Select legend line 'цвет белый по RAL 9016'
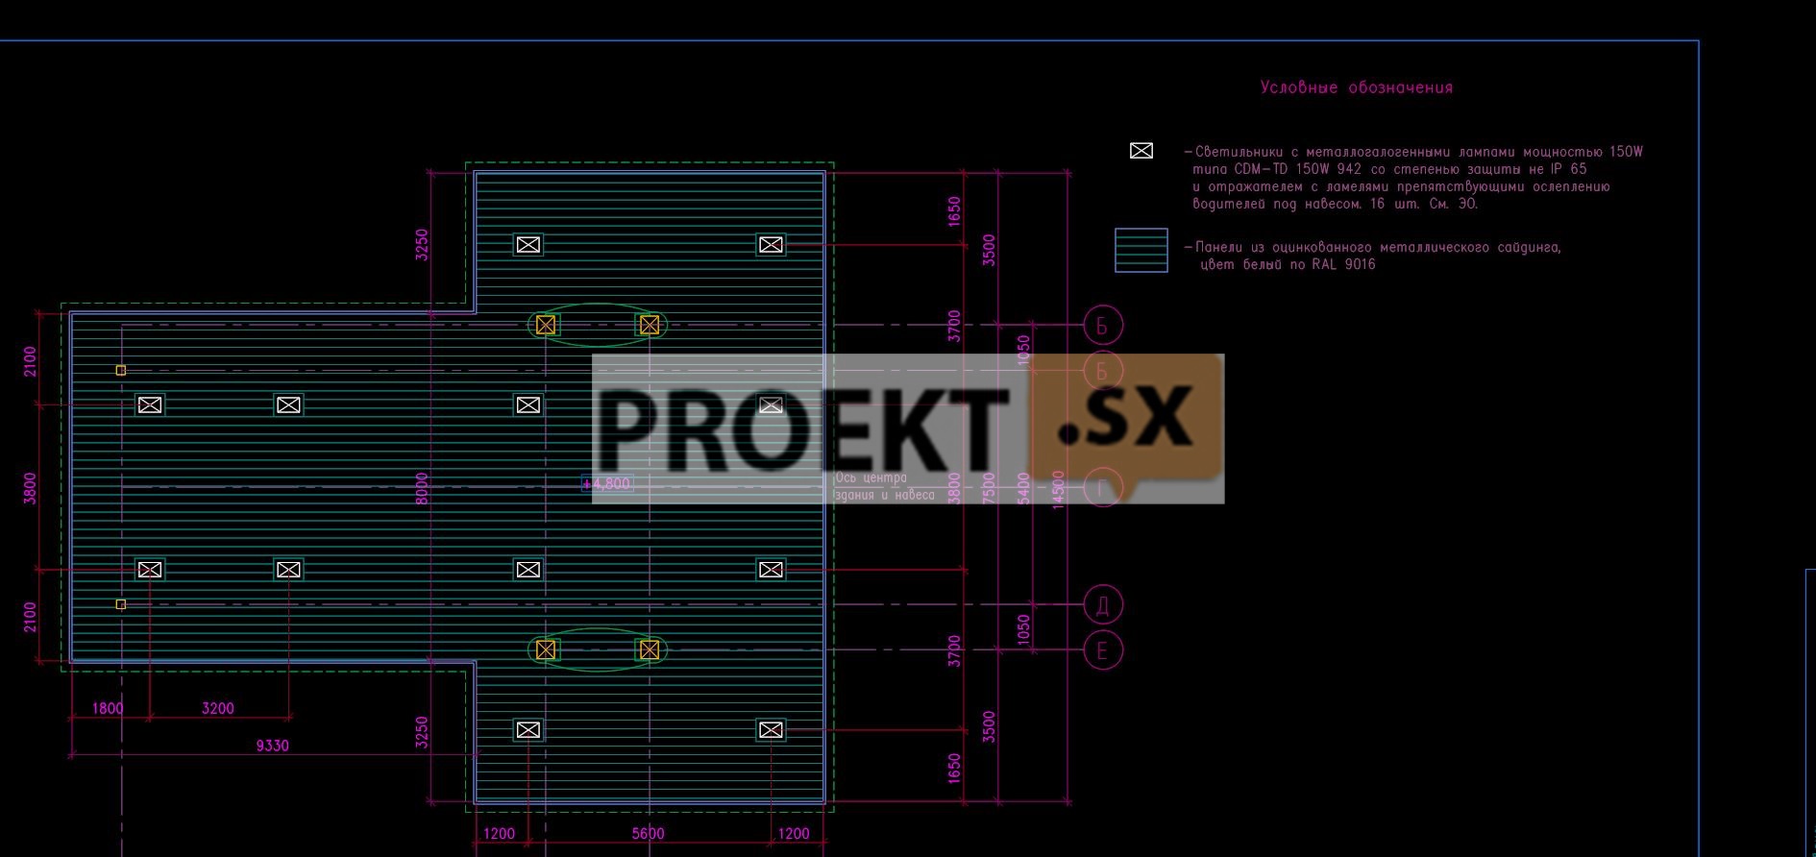Image resolution: width=1816 pixels, height=857 pixels. tap(1288, 265)
